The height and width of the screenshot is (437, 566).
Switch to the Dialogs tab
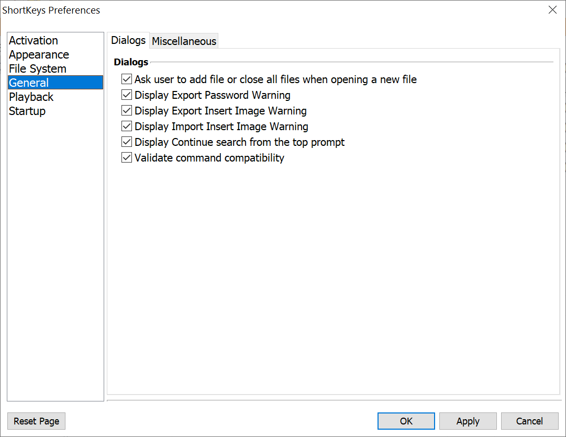pos(128,41)
